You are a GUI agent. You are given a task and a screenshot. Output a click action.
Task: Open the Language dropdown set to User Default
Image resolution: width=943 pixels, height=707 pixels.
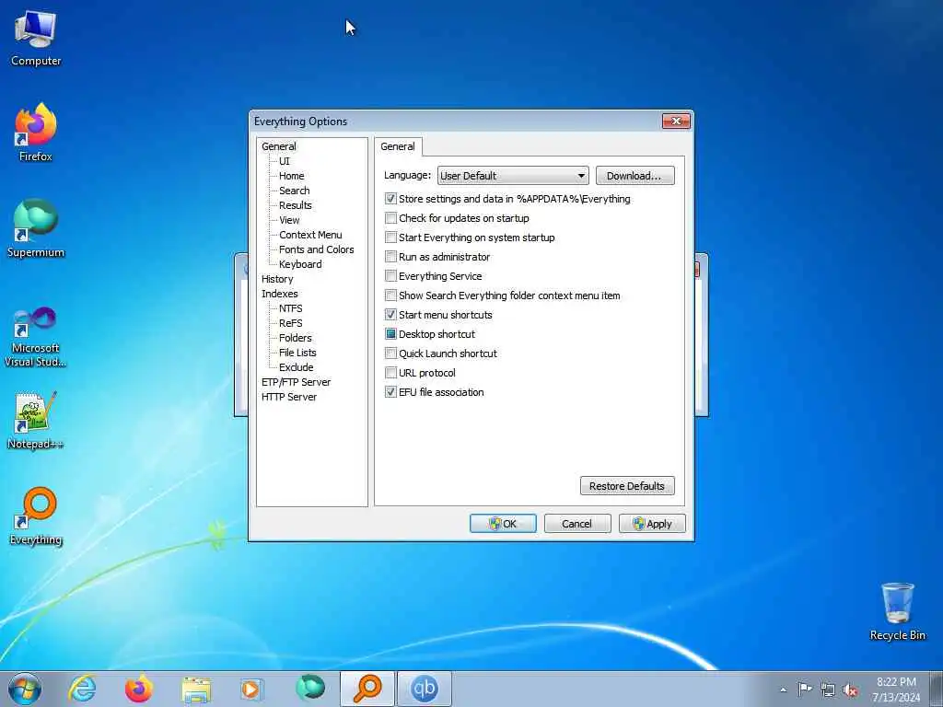click(x=513, y=176)
